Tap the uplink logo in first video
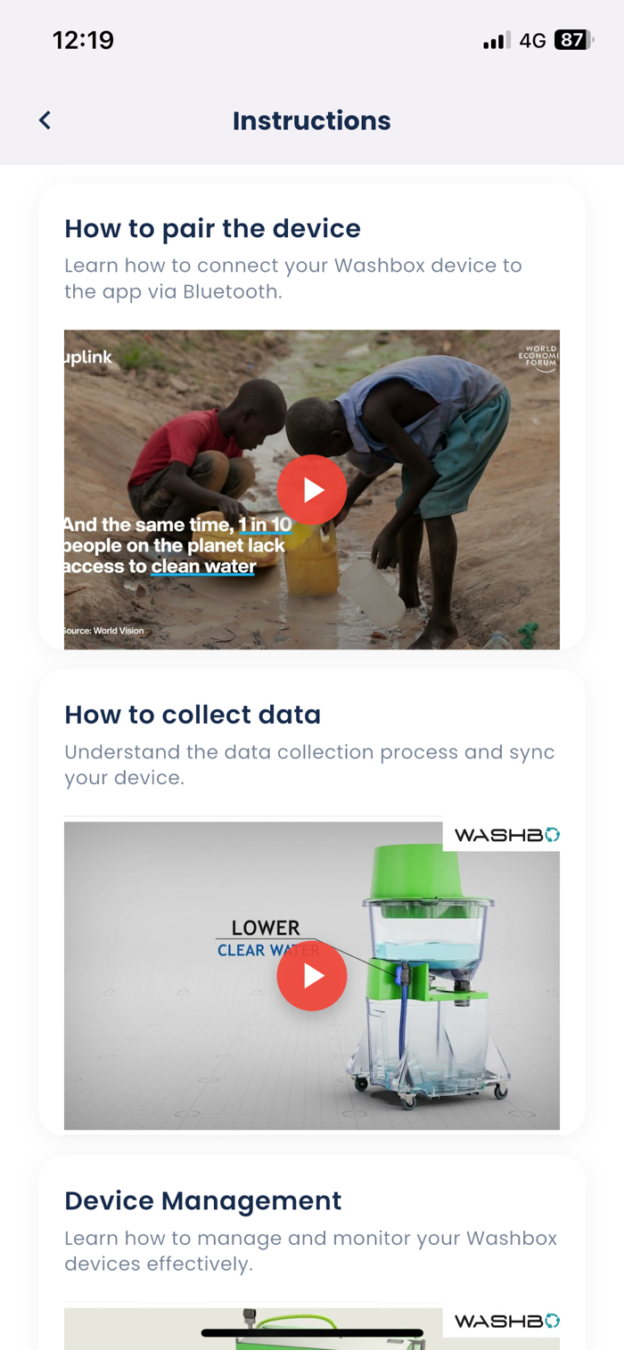 88,358
